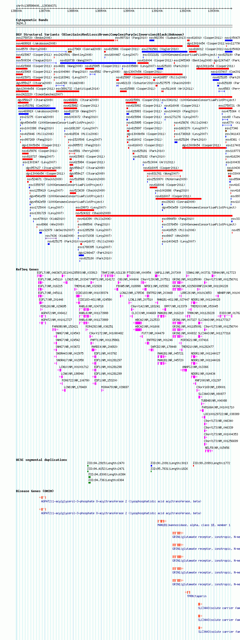Click the chr9:138598408..139364371 coordinate label

tap(36, 6)
